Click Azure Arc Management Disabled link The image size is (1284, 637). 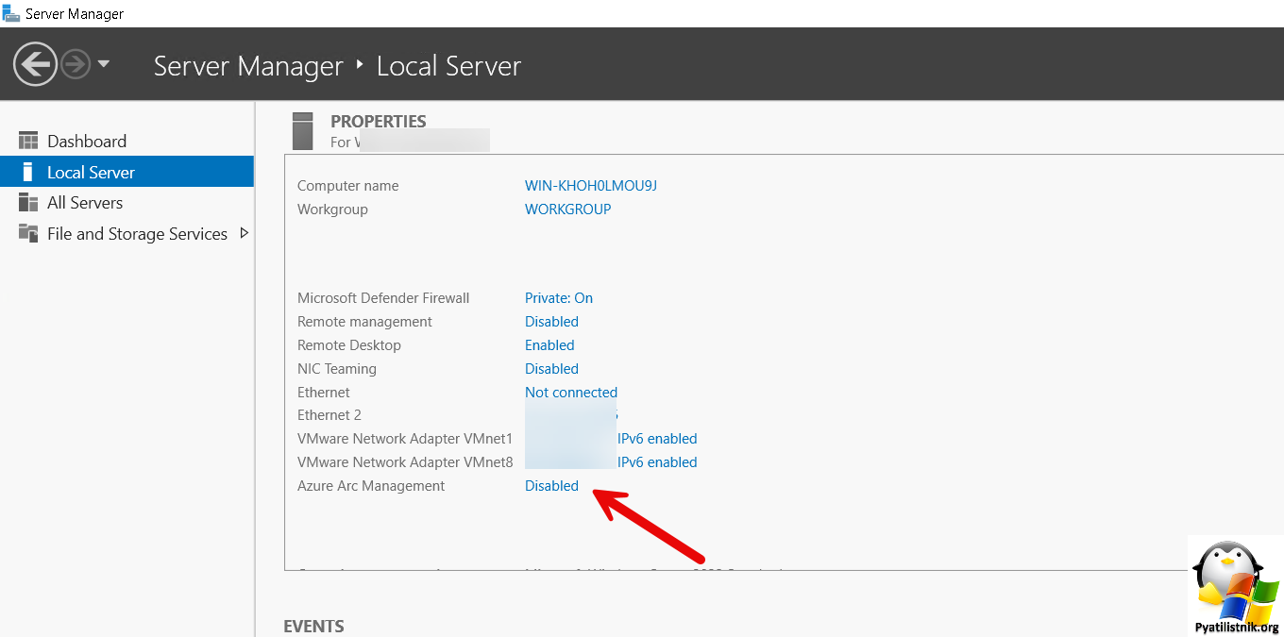551,486
